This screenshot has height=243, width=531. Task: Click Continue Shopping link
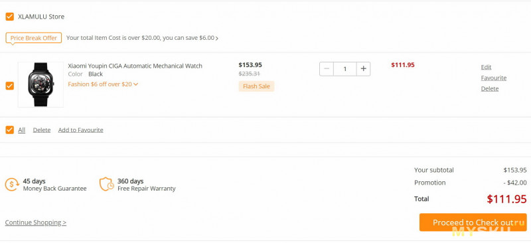coord(36,222)
